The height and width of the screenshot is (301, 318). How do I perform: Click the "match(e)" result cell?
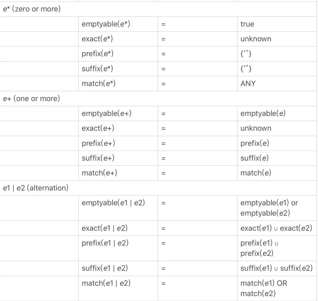tap(256, 173)
